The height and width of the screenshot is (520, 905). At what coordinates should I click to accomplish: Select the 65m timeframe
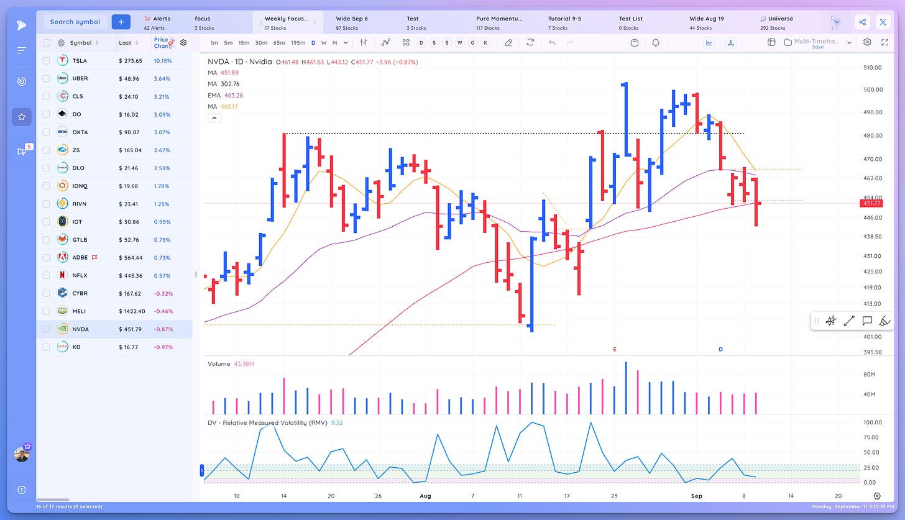[279, 43]
